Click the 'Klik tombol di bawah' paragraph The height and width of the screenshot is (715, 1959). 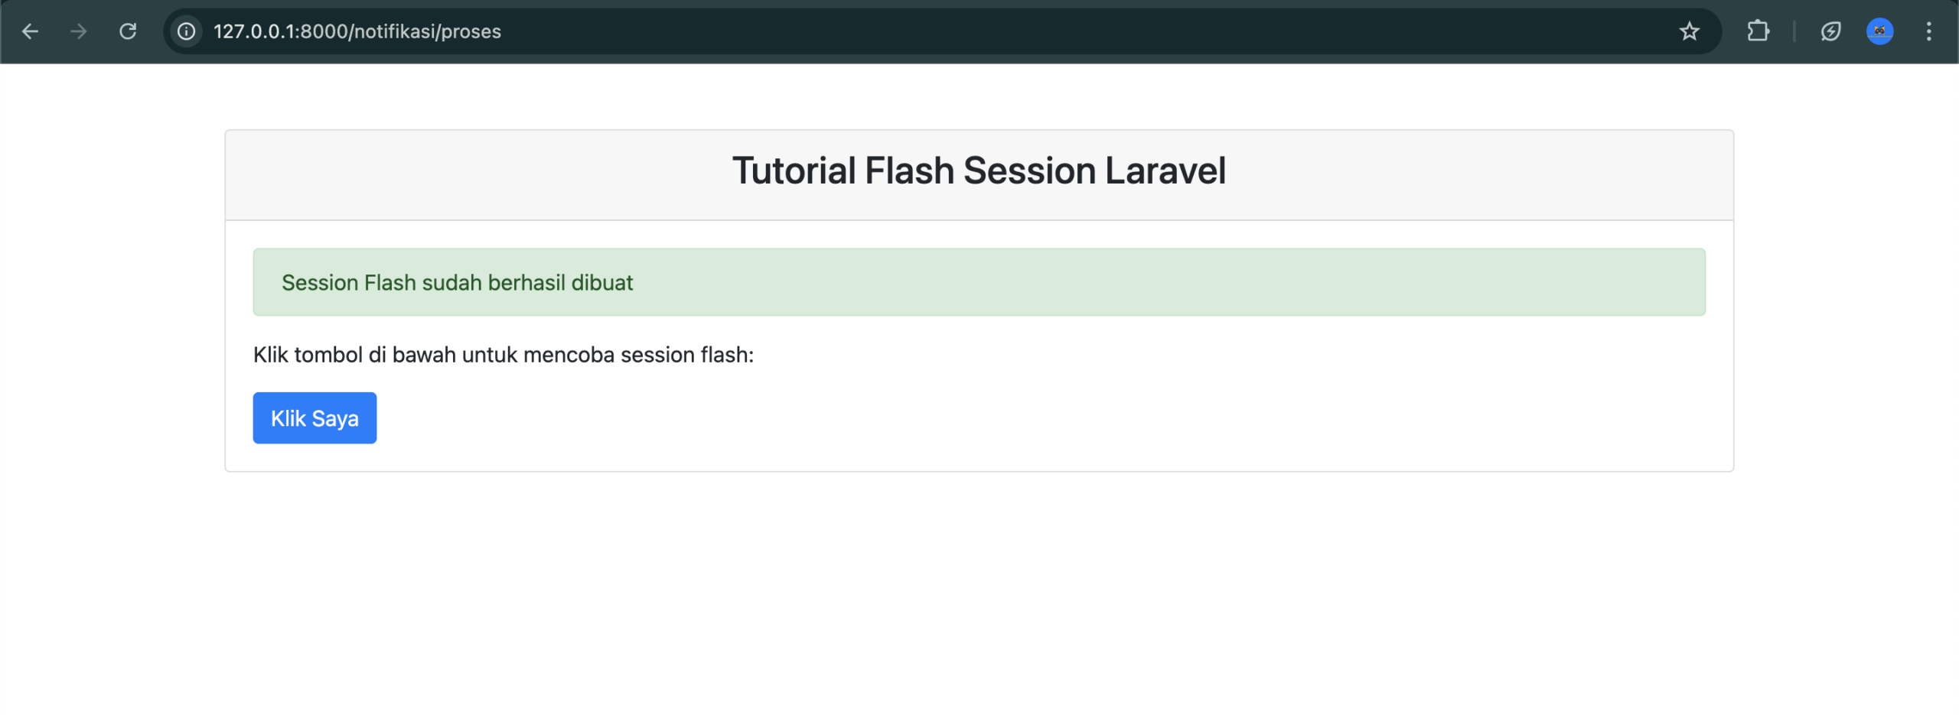[503, 355]
